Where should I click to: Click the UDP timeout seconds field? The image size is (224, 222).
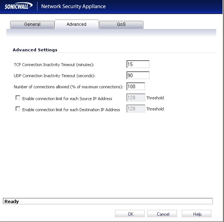pos(138,75)
